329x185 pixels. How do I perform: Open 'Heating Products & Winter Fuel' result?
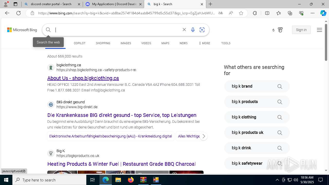122,164
